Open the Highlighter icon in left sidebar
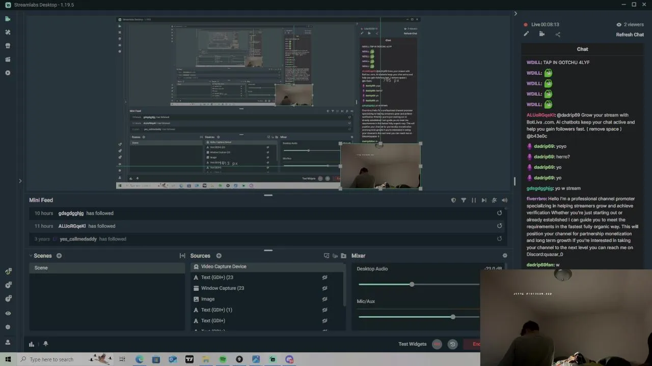The height and width of the screenshot is (366, 652). (8, 59)
